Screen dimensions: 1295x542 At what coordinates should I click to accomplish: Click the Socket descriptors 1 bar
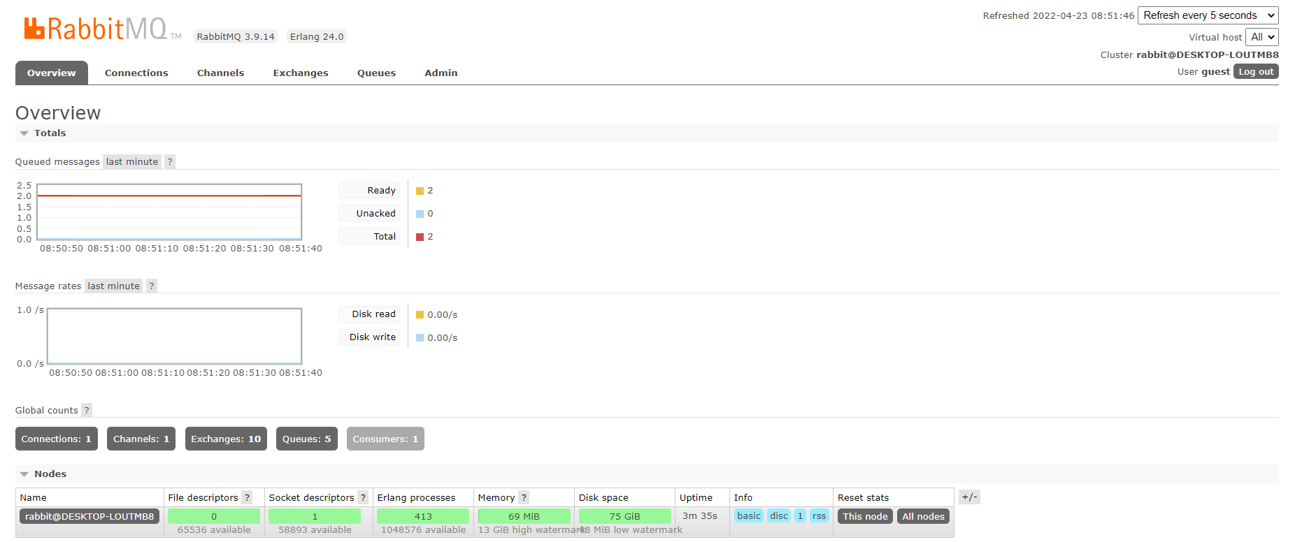[315, 516]
